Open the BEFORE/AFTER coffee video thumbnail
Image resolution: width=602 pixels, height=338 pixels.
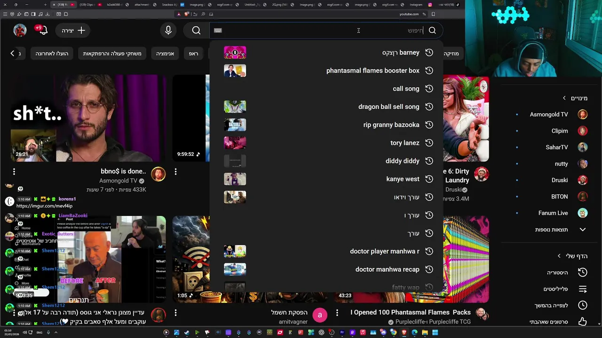point(88,260)
